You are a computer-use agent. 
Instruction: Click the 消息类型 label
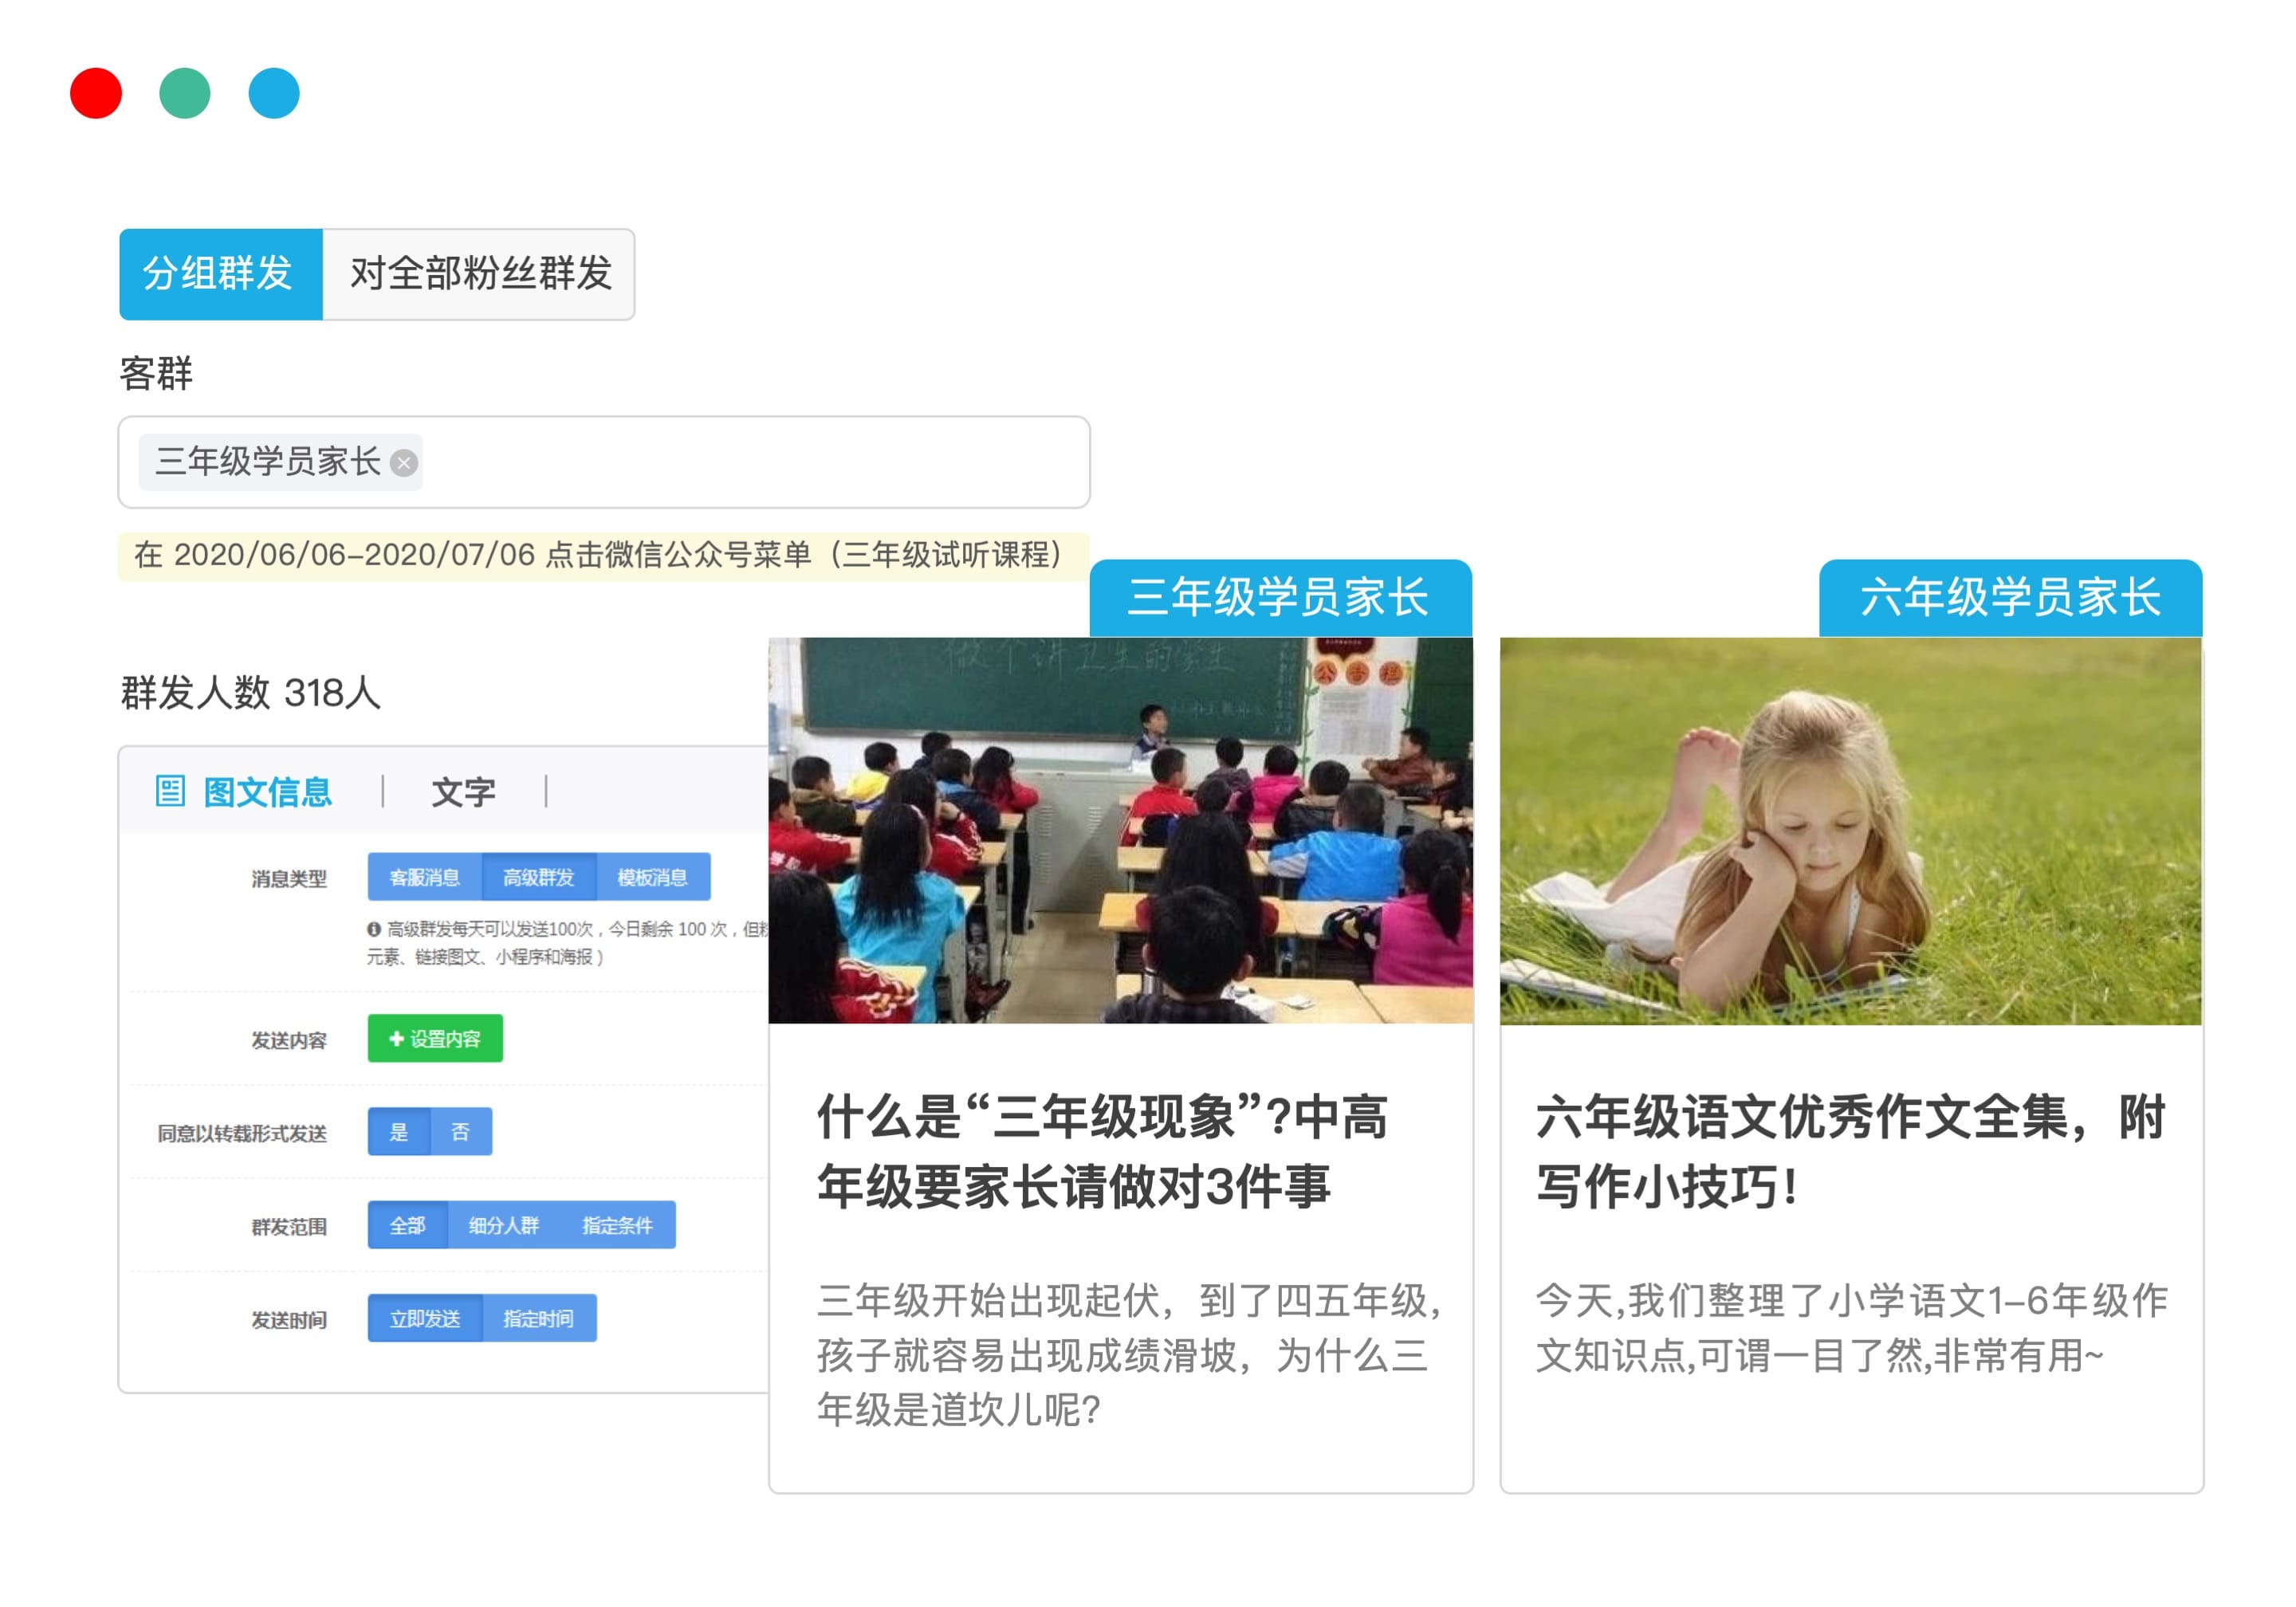(289, 878)
